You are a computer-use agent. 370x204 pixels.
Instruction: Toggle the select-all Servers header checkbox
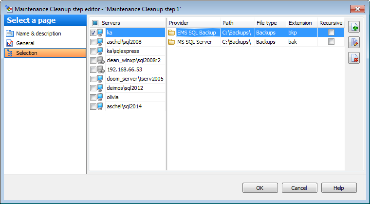(95, 23)
